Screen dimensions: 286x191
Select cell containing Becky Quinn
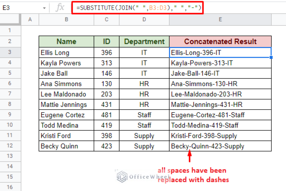tap(66, 146)
